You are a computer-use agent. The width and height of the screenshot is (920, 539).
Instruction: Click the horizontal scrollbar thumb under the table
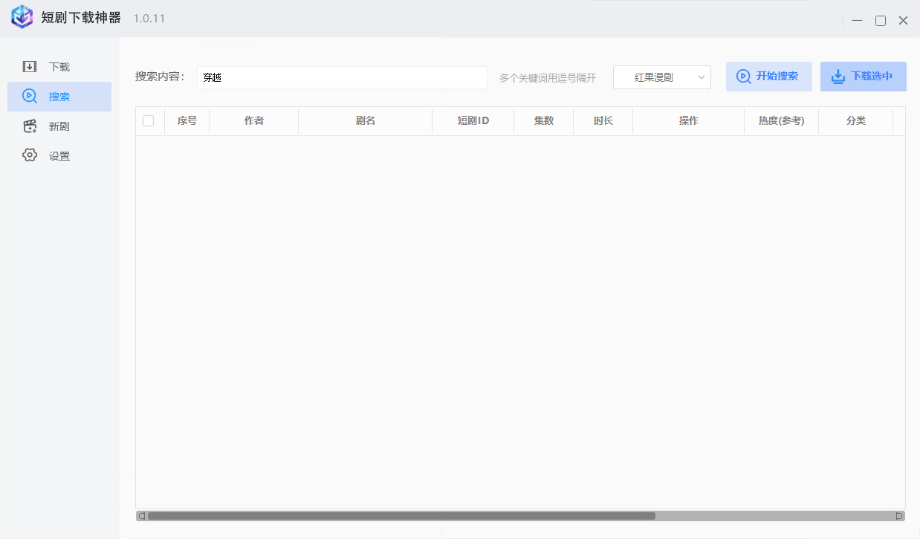click(x=401, y=516)
